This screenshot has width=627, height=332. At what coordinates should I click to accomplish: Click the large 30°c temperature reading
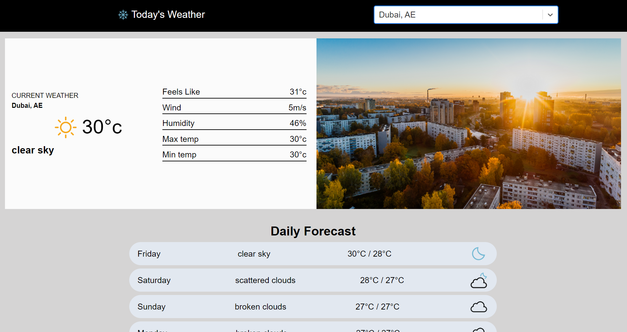102,127
